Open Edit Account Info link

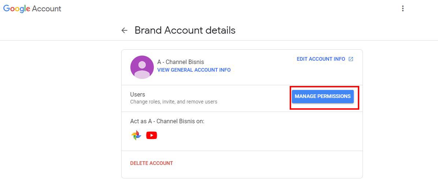coord(321,59)
